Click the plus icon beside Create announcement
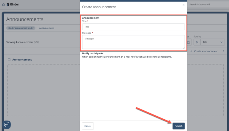Image resolution: width=229 pixels, height=131 pixels. click(x=191, y=51)
